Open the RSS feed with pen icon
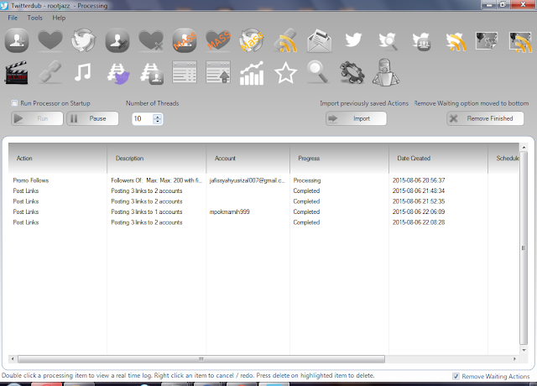This screenshot has height=386, width=537. pos(285,41)
